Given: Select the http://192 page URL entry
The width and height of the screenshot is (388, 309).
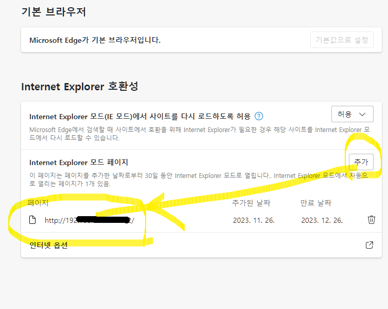Looking at the screenshot, I should pyautogui.click(x=90, y=220).
